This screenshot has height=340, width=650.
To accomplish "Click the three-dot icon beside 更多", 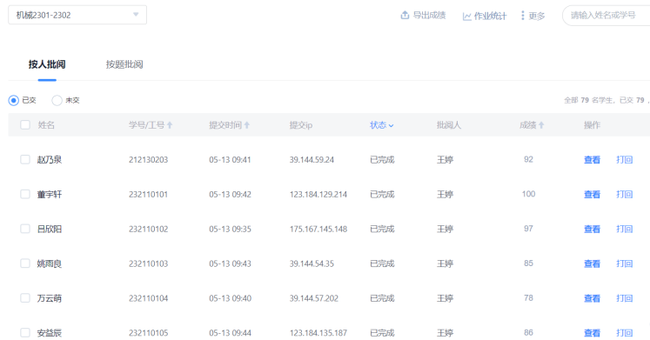I will click(x=522, y=16).
